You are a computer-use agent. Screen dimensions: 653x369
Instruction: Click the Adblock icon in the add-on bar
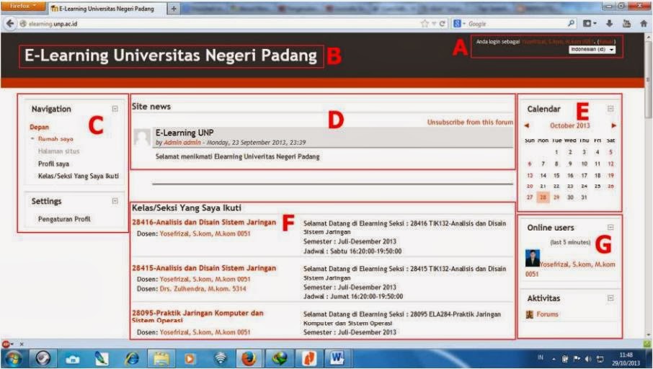[x=6, y=344]
